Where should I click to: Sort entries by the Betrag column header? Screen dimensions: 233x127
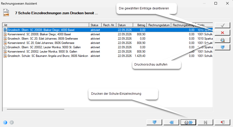140,25
